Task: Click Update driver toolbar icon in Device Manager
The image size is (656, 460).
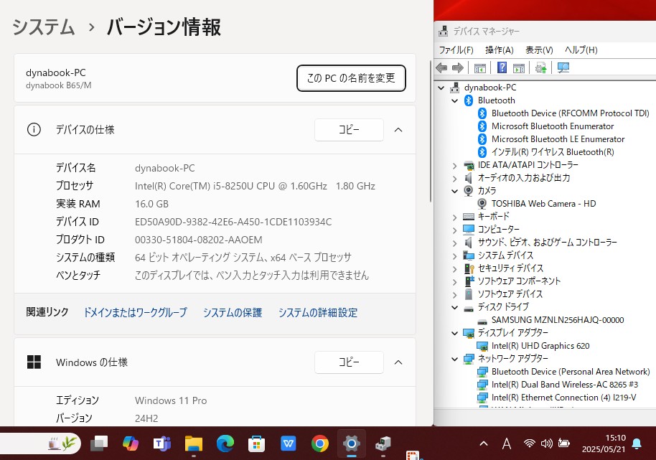Action: pyautogui.click(x=541, y=67)
